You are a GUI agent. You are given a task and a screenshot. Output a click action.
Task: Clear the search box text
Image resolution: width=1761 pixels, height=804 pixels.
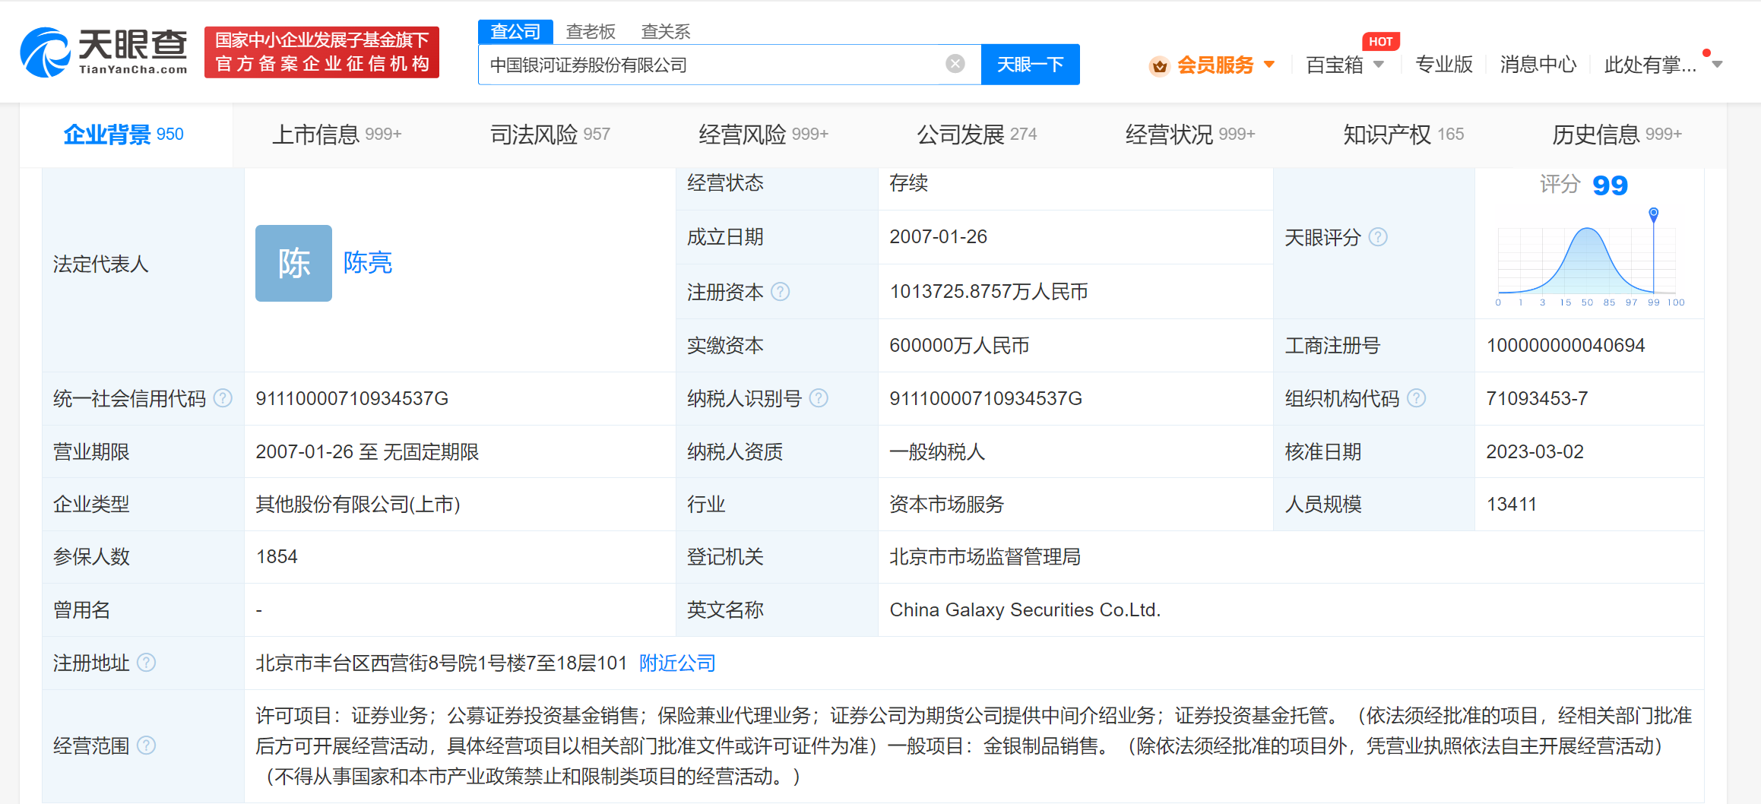point(955,64)
